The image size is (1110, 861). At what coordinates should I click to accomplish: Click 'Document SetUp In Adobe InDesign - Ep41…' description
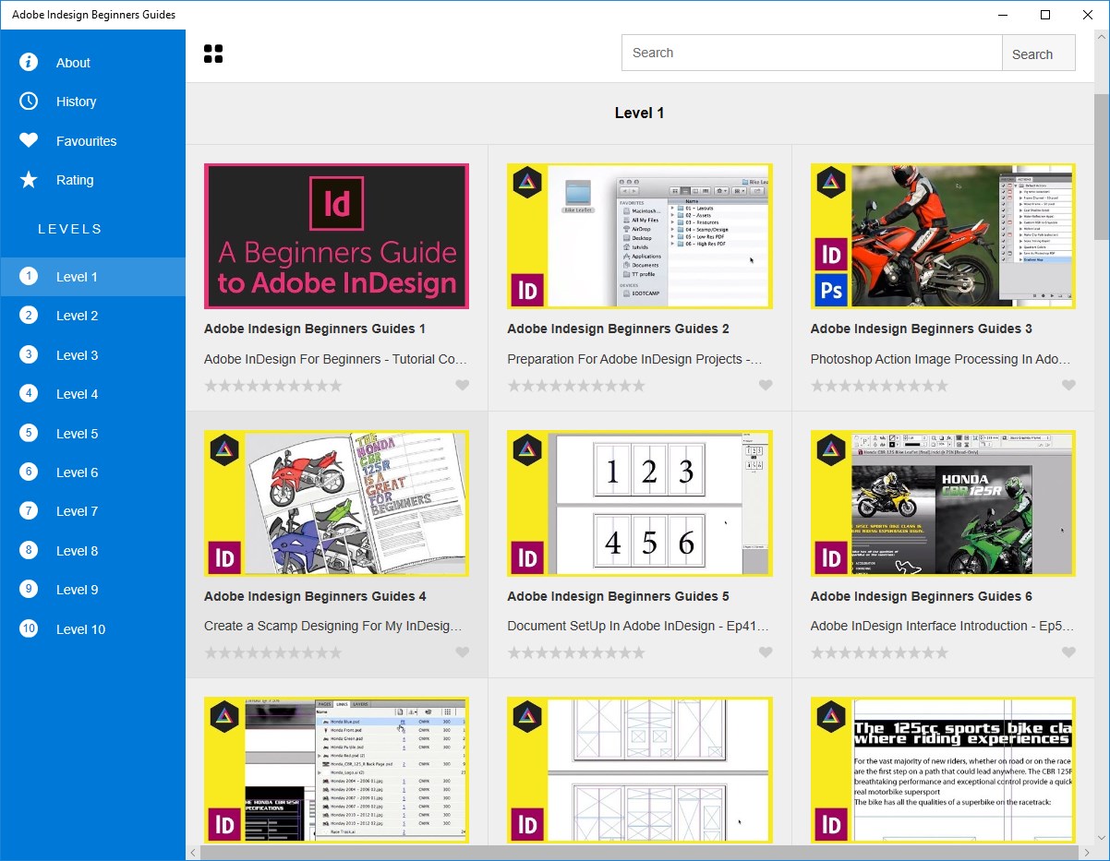[x=638, y=626]
